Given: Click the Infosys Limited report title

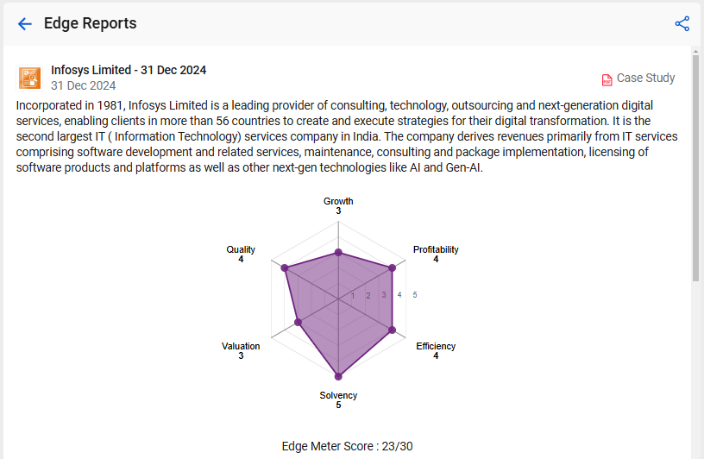Looking at the screenshot, I should (x=129, y=70).
